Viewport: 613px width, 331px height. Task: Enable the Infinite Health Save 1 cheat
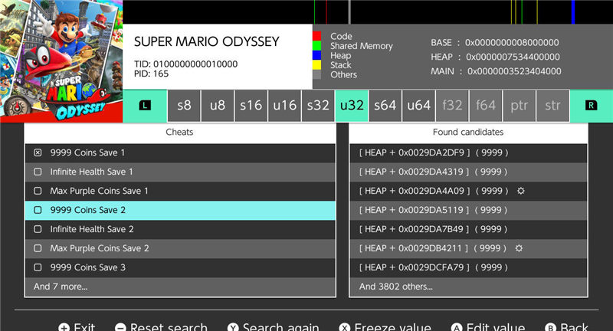click(x=38, y=172)
